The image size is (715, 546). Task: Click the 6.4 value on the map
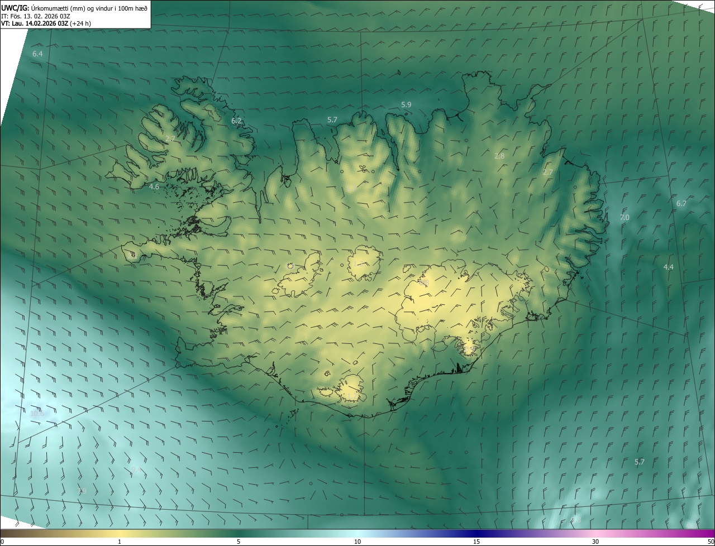[x=37, y=54]
